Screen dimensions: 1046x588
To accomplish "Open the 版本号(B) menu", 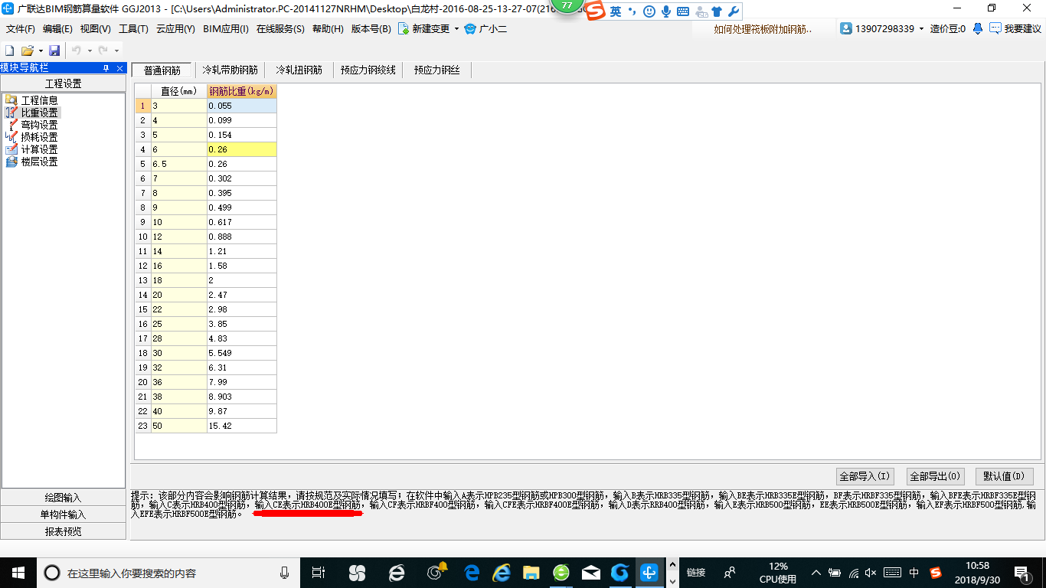I will [371, 29].
